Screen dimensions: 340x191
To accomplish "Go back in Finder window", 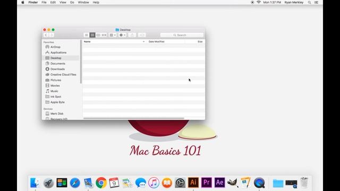I will point(46,35).
